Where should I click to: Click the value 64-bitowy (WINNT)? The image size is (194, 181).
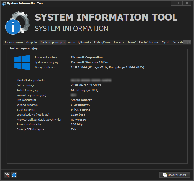pyautogui.click(x=85, y=90)
